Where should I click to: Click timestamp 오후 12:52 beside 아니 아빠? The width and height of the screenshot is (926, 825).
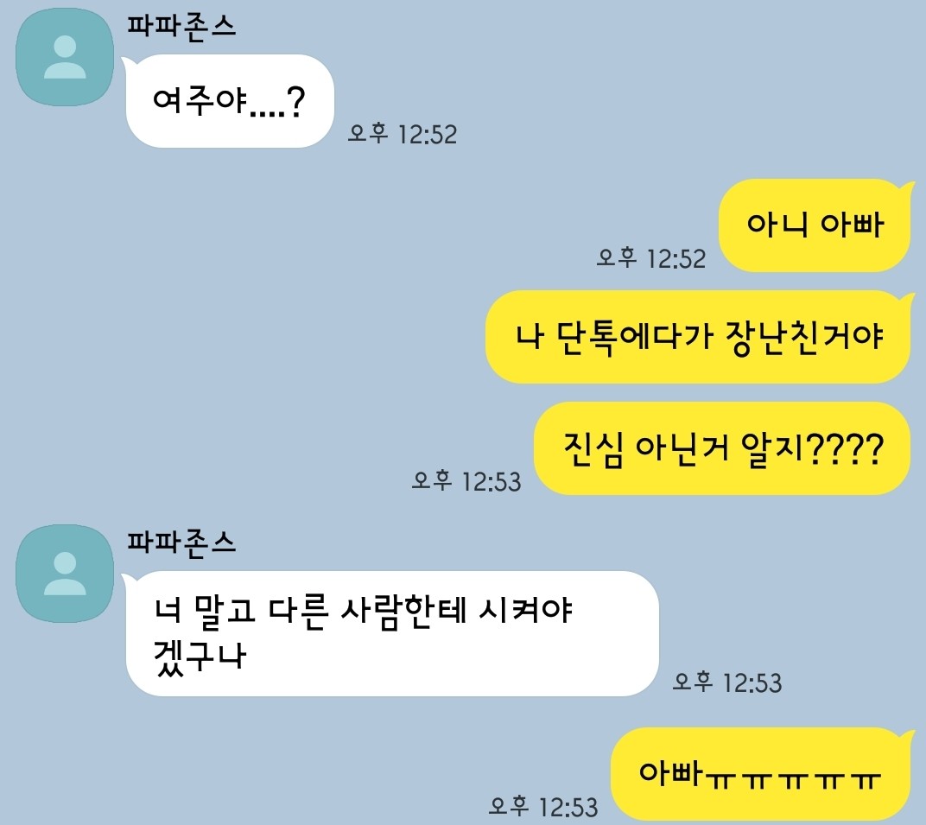(x=650, y=258)
